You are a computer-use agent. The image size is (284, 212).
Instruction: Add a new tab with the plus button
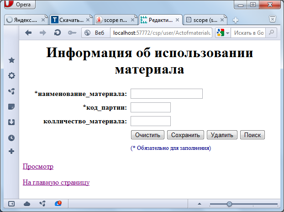pos(236,20)
